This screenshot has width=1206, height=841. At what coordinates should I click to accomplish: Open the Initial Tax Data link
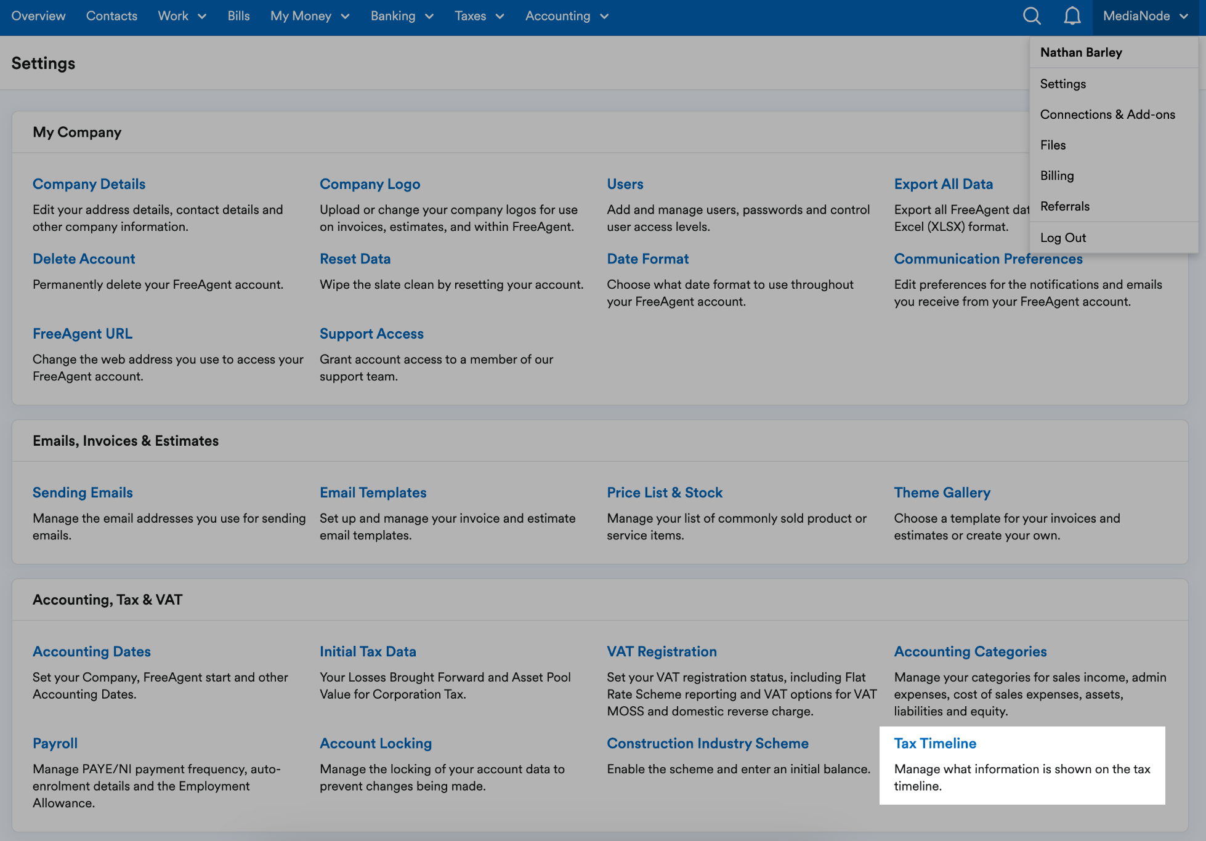(x=368, y=651)
